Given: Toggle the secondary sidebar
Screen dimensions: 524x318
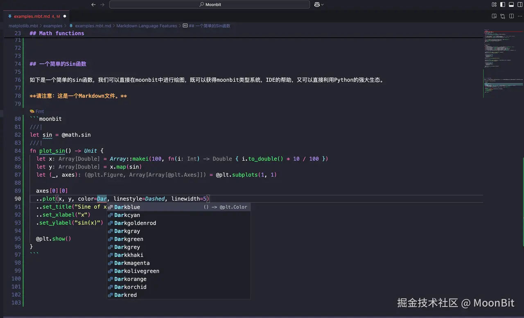Looking at the screenshot, I should pyautogui.click(x=520, y=4).
